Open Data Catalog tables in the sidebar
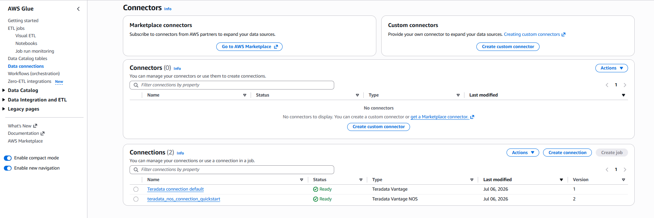654x218 pixels. click(x=27, y=59)
